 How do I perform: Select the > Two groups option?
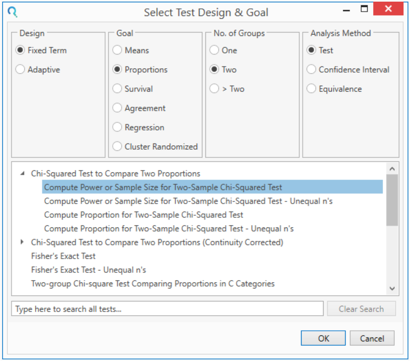coord(215,89)
